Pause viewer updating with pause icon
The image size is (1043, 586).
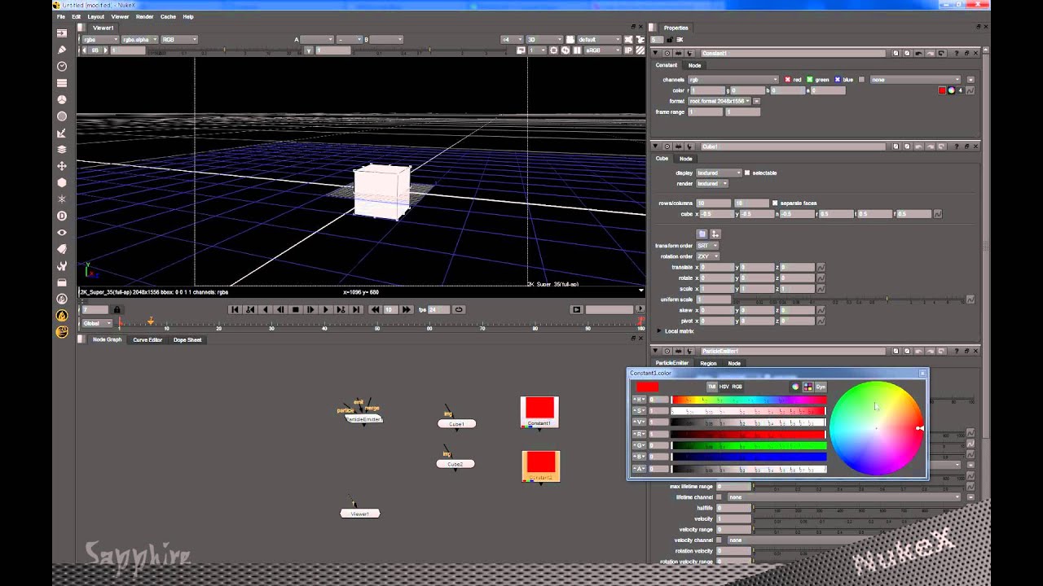coord(577,50)
